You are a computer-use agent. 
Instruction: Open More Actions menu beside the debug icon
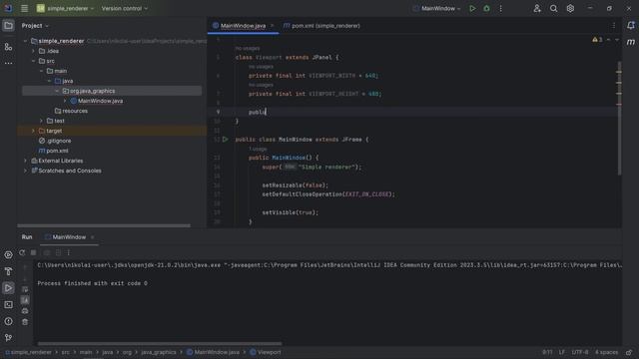tap(501, 8)
